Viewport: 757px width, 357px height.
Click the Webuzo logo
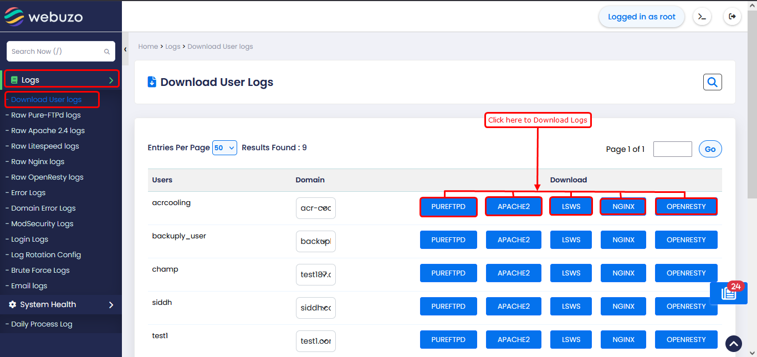pos(44,17)
